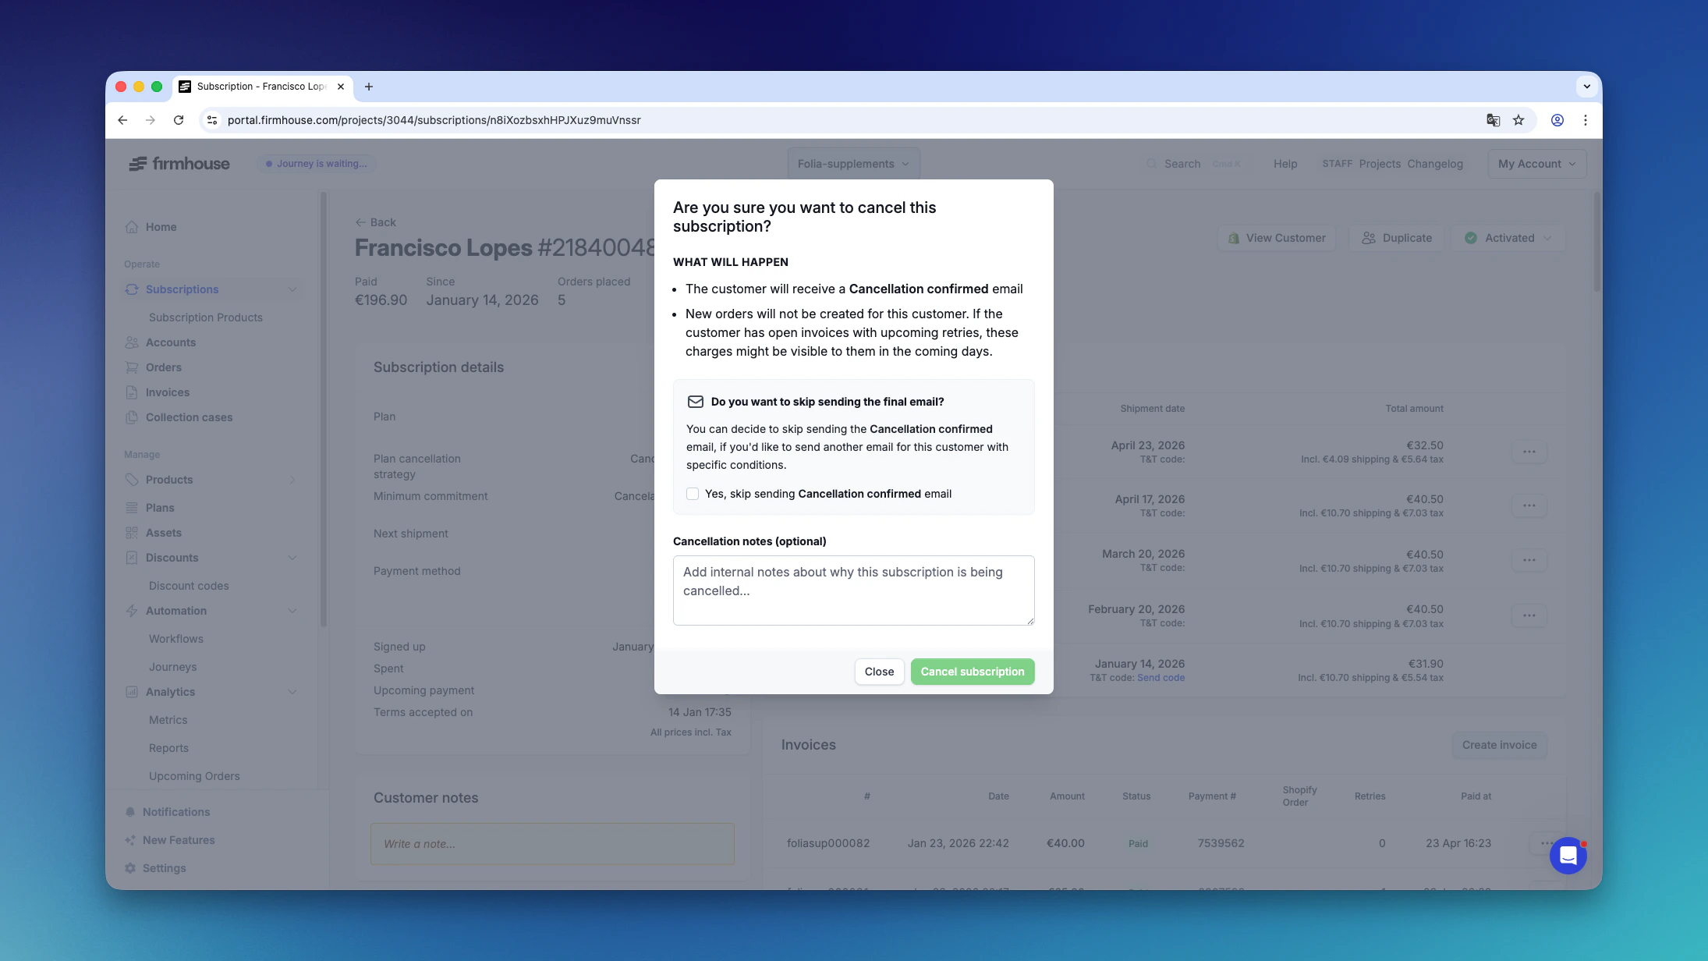Click the Plans list icon
Screen dimensions: 1708x961
[132, 508]
